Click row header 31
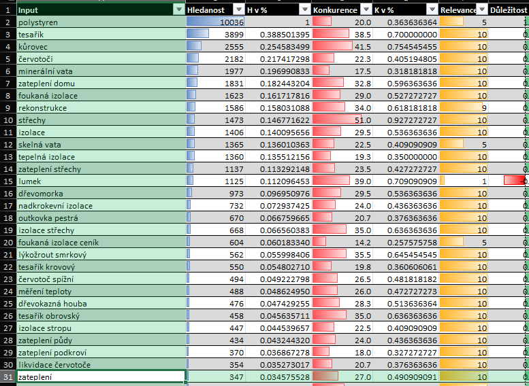This screenshot has width=529, height=386. coord(7,376)
